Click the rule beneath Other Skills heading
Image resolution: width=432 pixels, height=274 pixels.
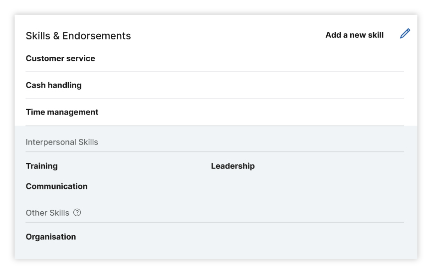click(x=215, y=222)
